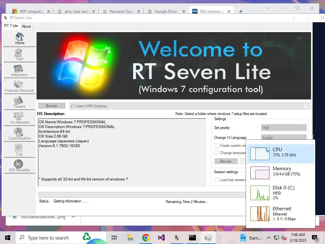Open the Features Removal section icon

[19, 86]
